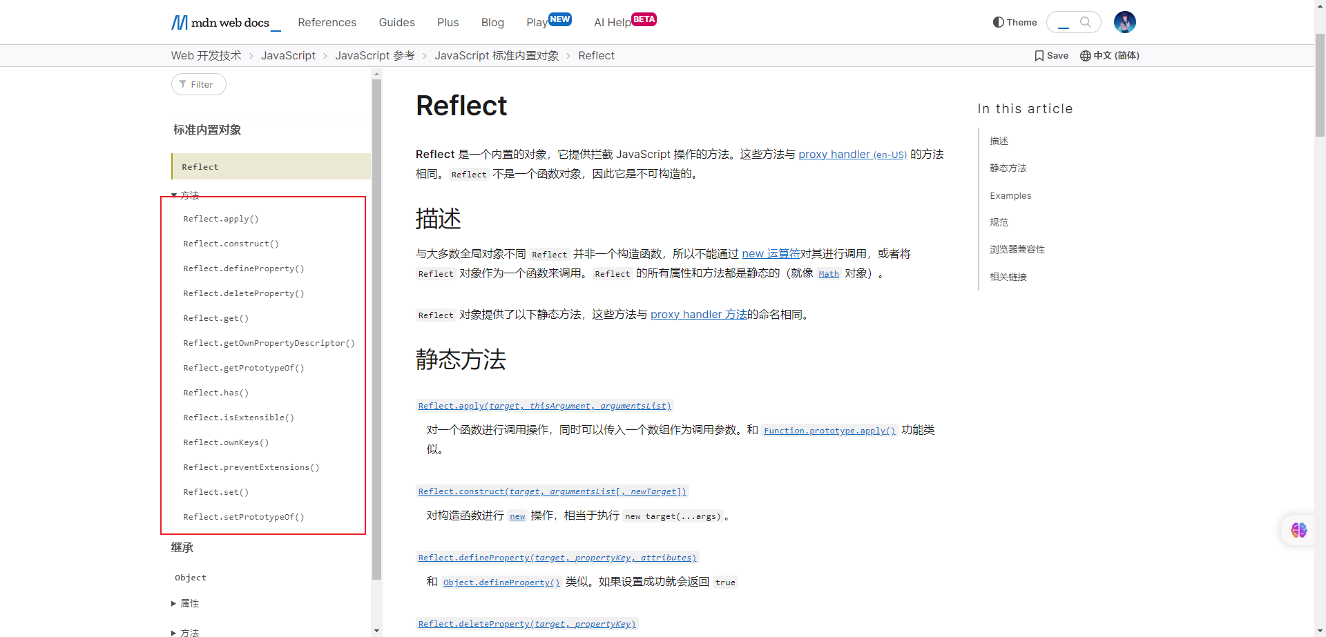Screen dimensions: 1326x637
Task: Click the sidebar scrollbar down arrow
Action: pos(376,631)
